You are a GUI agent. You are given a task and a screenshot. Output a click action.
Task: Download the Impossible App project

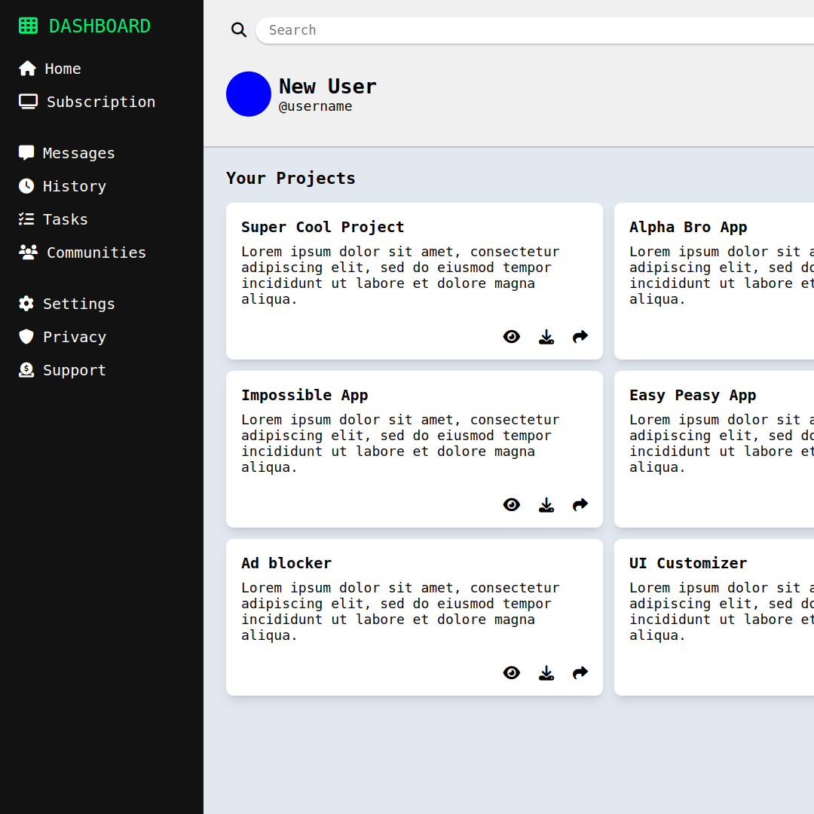click(546, 505)
